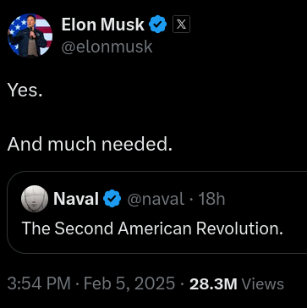Select the "Yes." tweet text

[x=25, y=91]
